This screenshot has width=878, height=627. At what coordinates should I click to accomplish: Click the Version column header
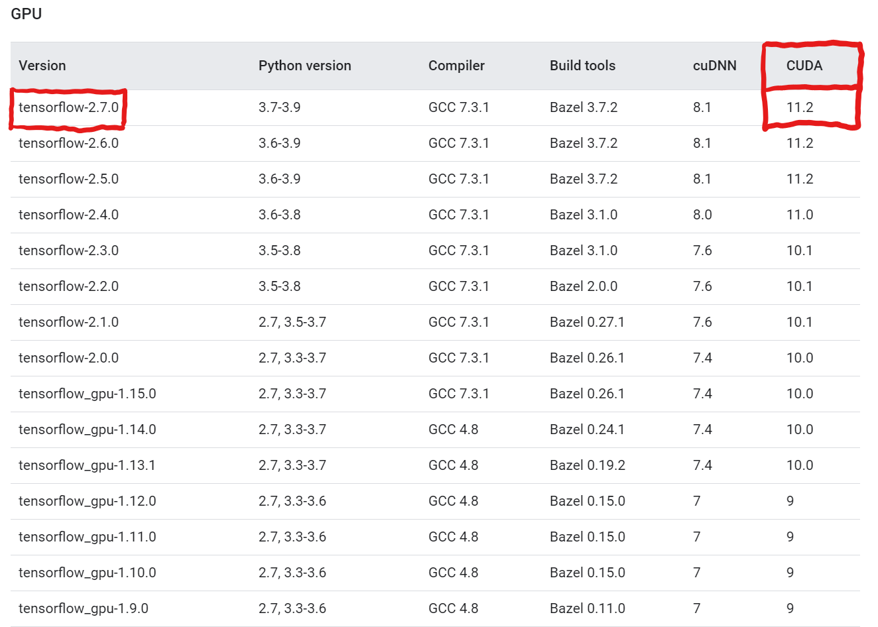[42, 66]
